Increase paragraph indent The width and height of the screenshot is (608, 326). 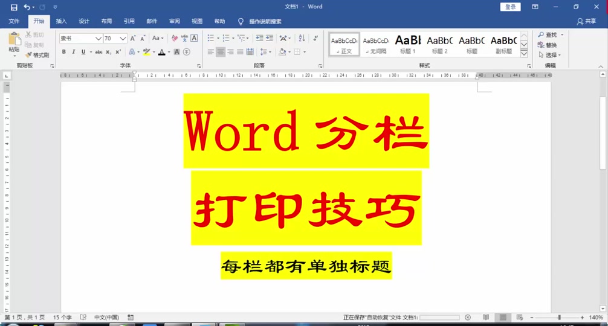pos(270,38)
